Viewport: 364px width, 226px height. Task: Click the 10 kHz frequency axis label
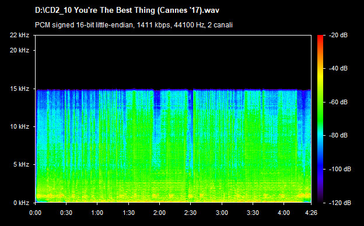click(19, 126)
